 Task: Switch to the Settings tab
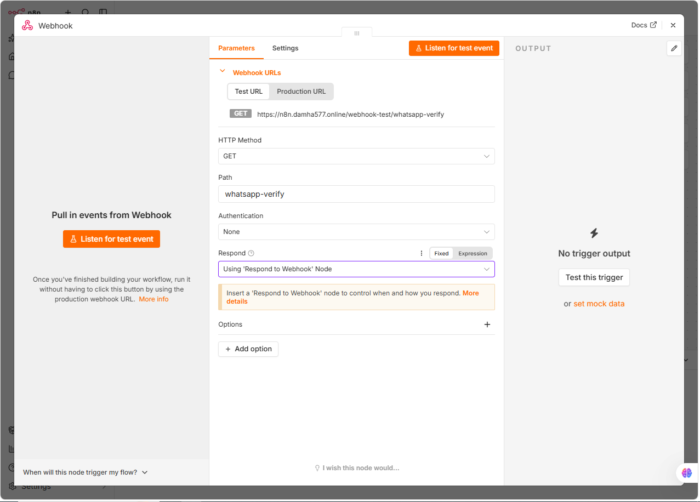coord(285,48)
